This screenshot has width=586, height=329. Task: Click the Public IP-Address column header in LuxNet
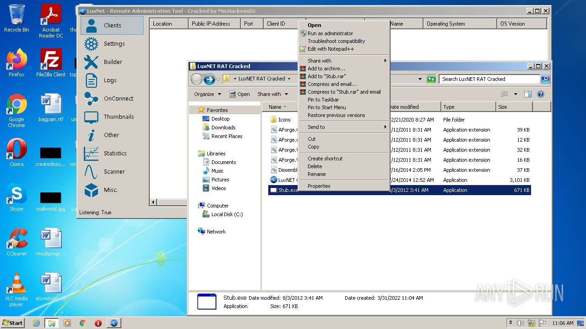(214, 24)
